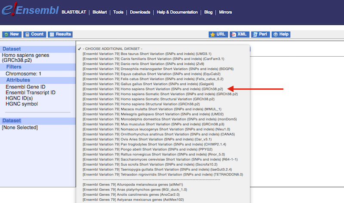
Task: Select the [None Selected] second dataset entry
Action: point(20,127)
